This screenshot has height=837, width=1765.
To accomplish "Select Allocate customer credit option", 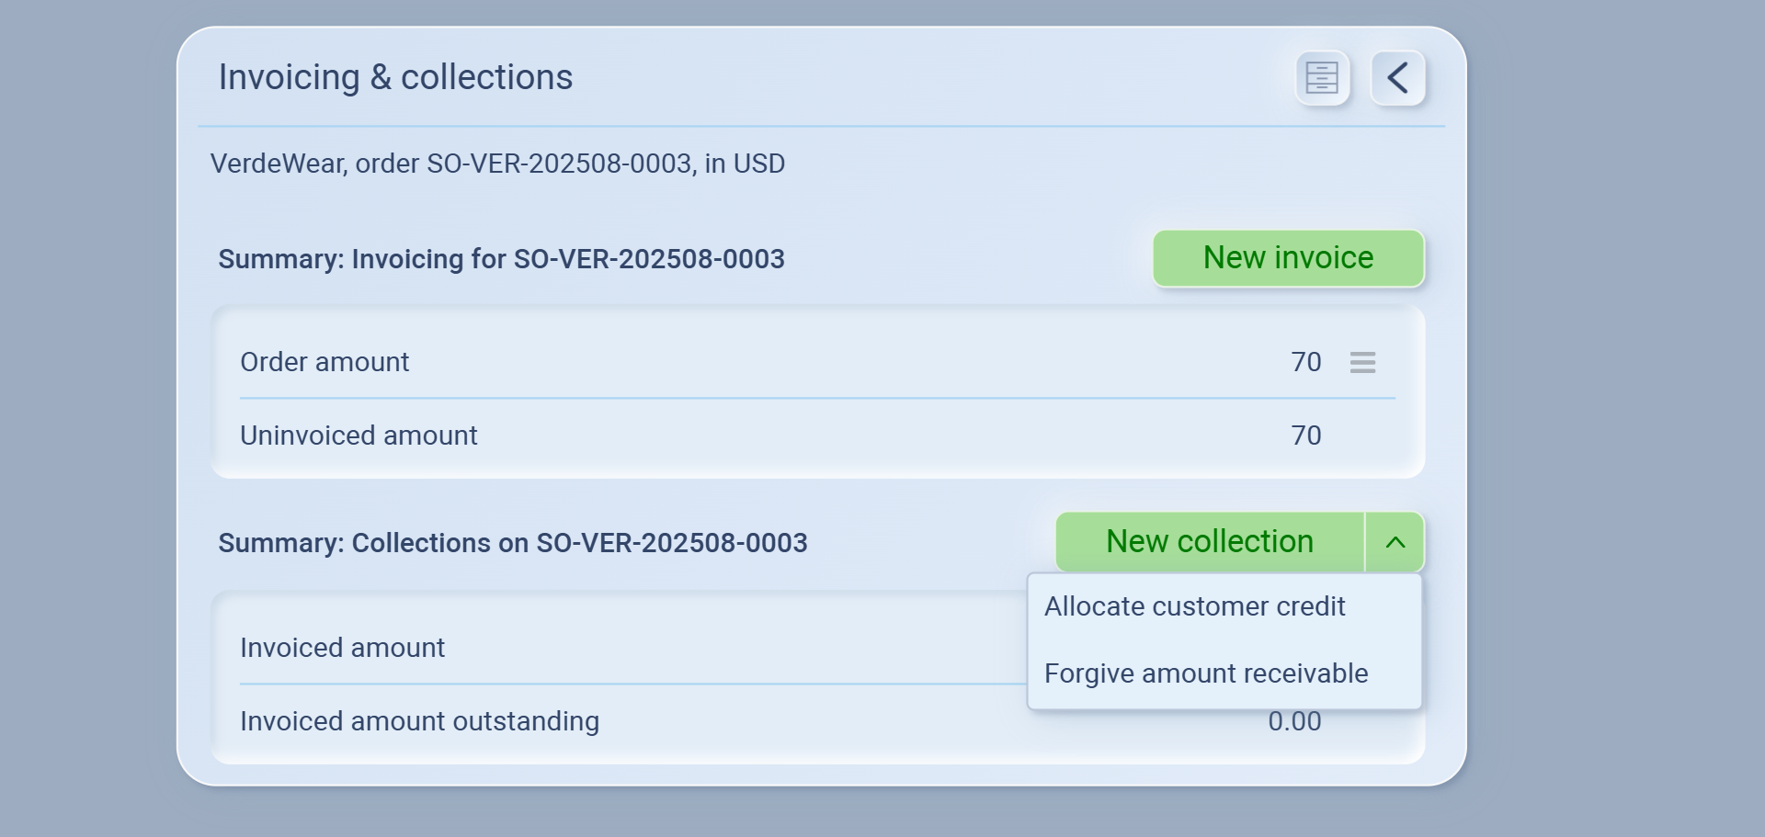I will pyautogui.click(x=1194, y=606).
